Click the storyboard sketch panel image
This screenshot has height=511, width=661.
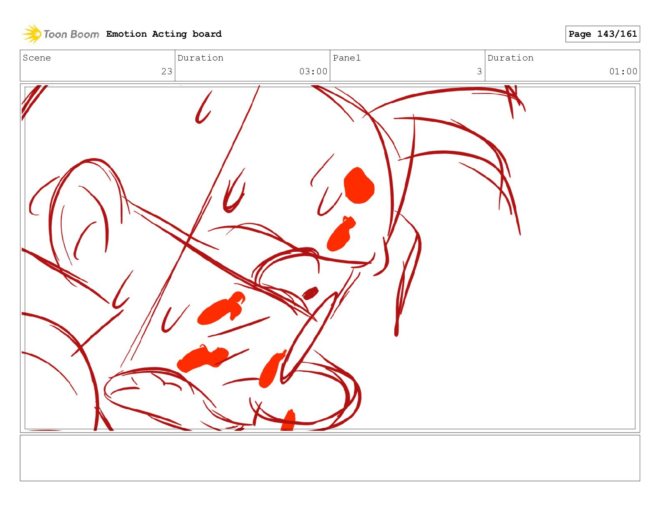click(330, 258)
